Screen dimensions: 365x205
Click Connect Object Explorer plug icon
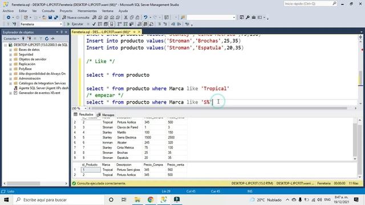tap(23, 39)
